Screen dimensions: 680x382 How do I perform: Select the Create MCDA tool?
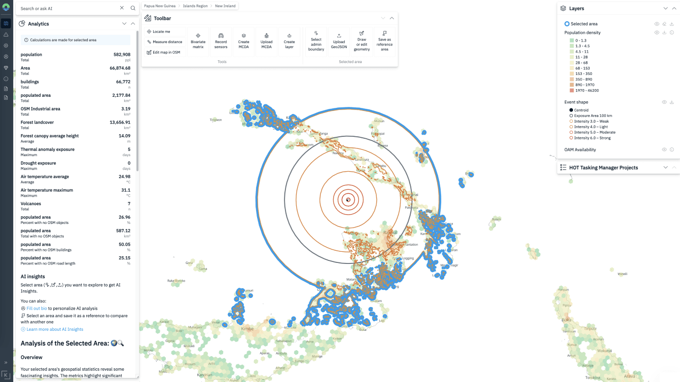[243, 41]
